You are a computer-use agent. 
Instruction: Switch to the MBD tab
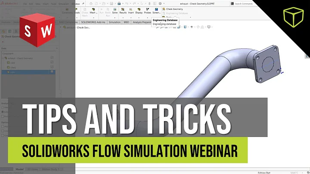click(x=126, y=22)
